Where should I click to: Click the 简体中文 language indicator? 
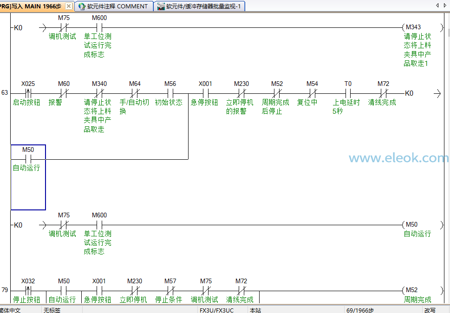(10, 310)
